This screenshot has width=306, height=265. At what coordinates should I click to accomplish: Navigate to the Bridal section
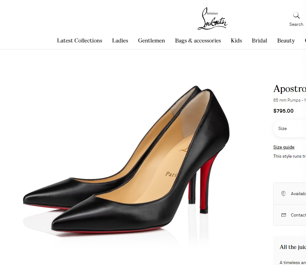click(x=259, y=41)
